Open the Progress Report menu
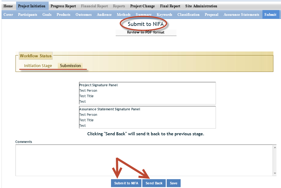This screenshot has width=281, height=188. pyautogui.click(x=63, y=6)
